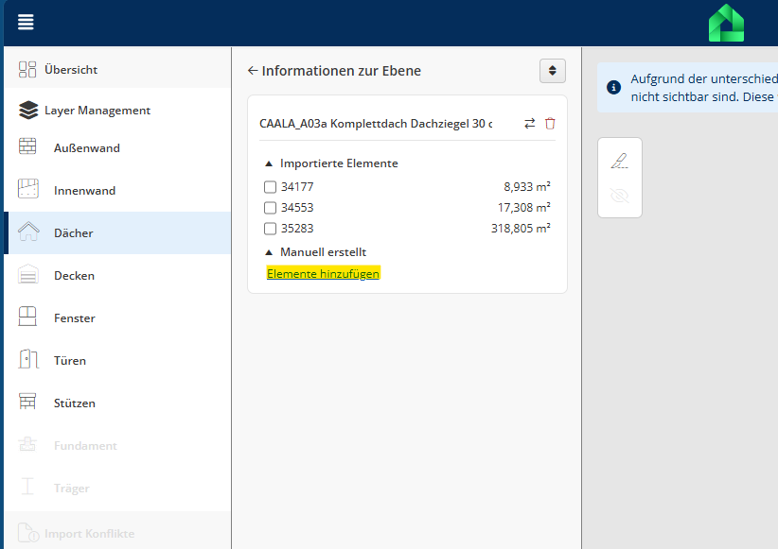Open Layer Management
The width and height of the screenshot is (778, 549).
[x=117, y=110]
